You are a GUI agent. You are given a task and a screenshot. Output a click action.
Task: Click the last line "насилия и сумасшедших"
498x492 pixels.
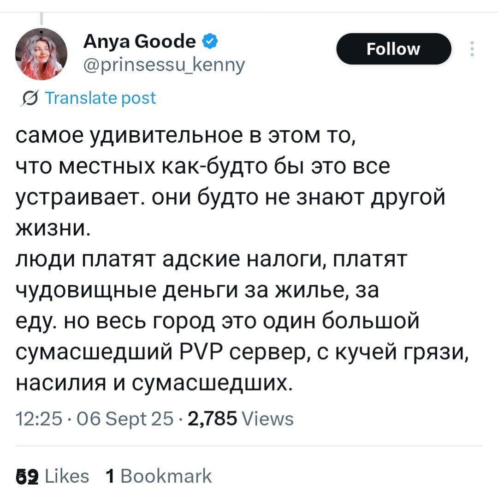pyautogui.click(x=154, y=383)
